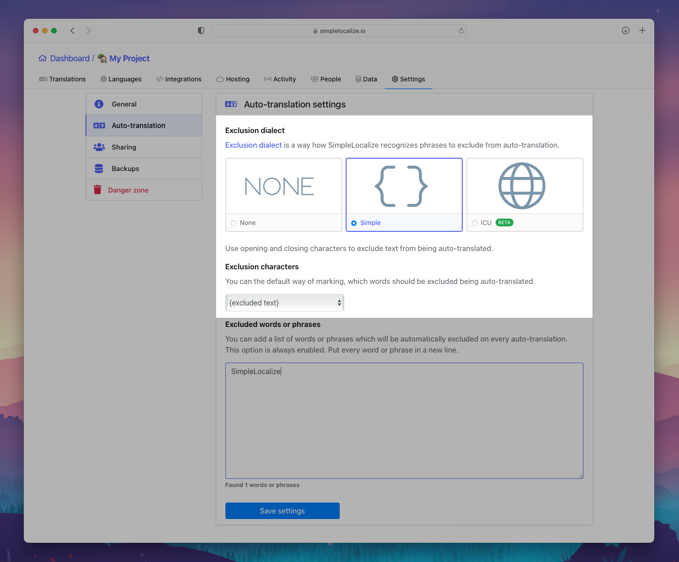The image size is (679, 562).
Task: Open the downloads icon in browser
Action: pyautogui.click(x=626, y=31)
